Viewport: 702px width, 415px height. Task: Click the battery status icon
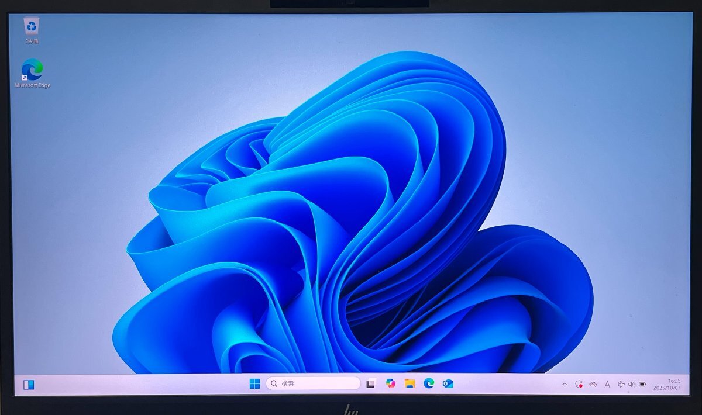(x=642, y=384)
